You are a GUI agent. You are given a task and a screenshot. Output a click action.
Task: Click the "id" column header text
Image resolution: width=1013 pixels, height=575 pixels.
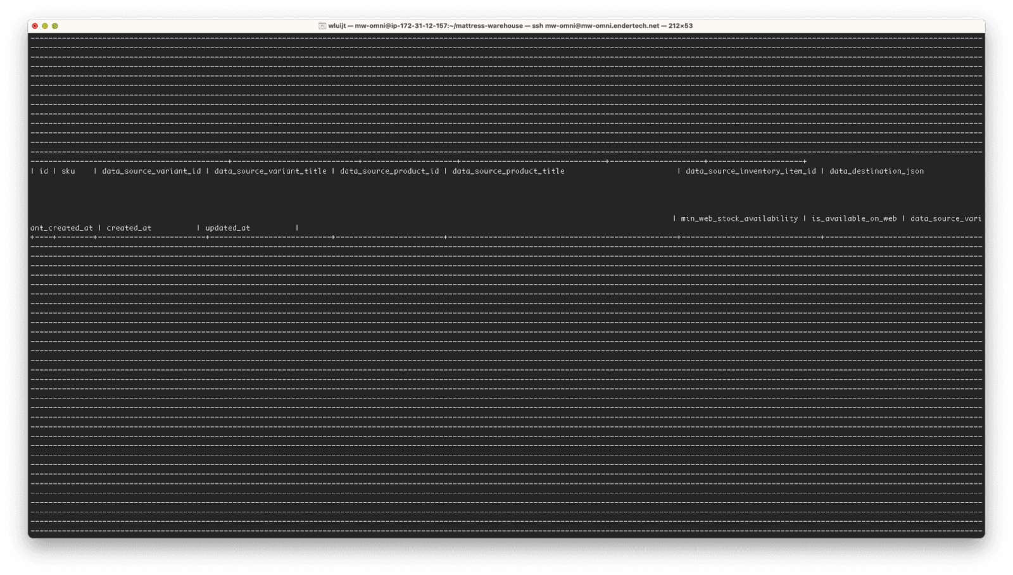(x=44, y=171)
